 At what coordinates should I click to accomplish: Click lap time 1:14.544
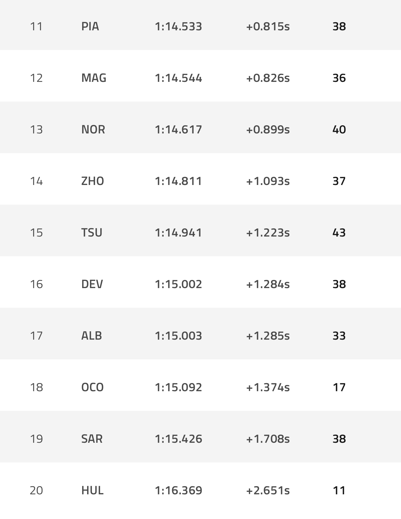click(x=178, y=78)
